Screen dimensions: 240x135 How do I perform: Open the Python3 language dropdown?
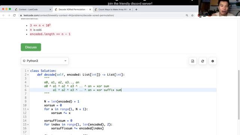[45, 61]
